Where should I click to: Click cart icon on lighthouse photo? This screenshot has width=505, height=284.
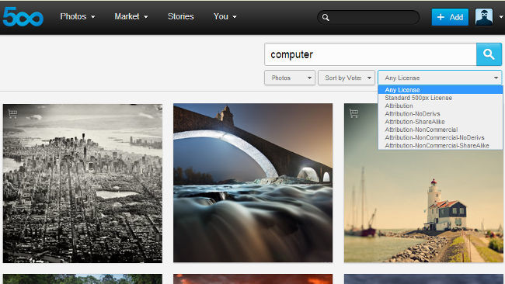point(353,113)
